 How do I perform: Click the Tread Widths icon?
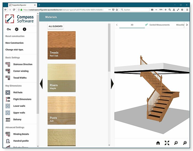click(x=8, y=78)
